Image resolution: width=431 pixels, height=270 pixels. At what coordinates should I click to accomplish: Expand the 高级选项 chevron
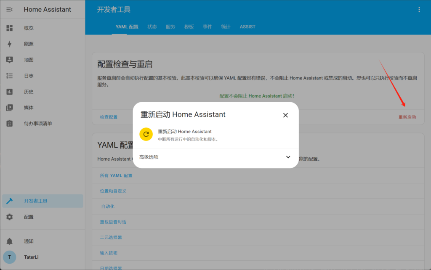click(288, 157)
